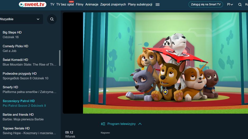This screenshot has height=139, width=248.
Task: Open the Filmy menu item
Action: pos(80,4)
